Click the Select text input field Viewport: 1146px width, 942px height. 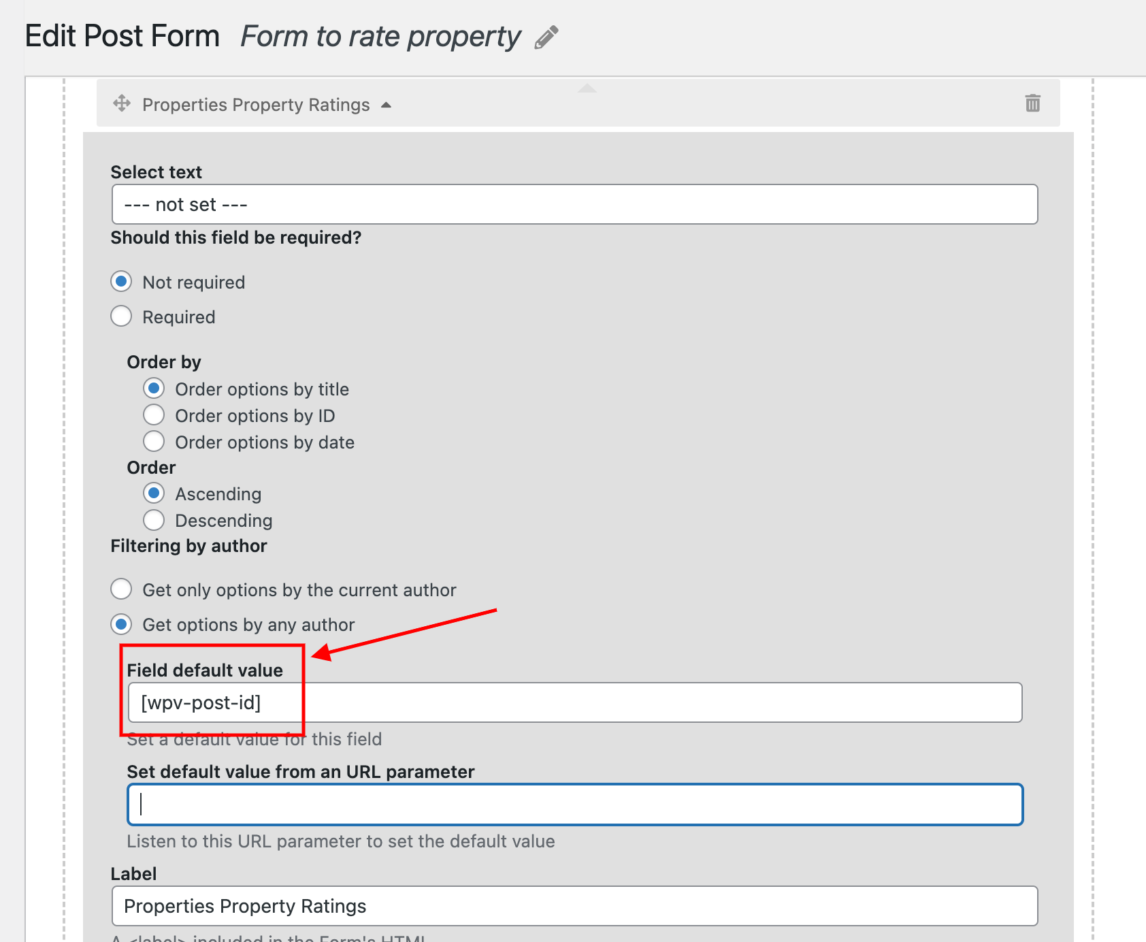click(x=574, y=204)
